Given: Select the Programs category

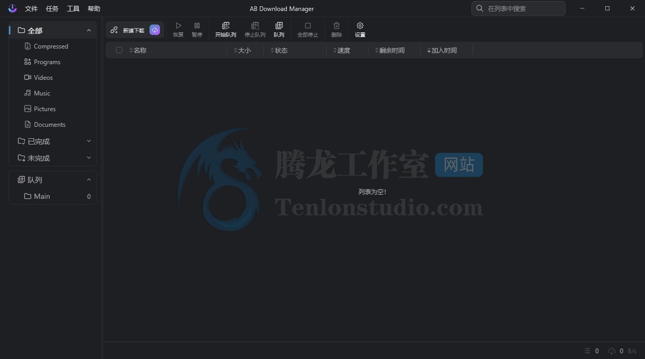Looking at the screenshot, I should (x=53, y=62).
